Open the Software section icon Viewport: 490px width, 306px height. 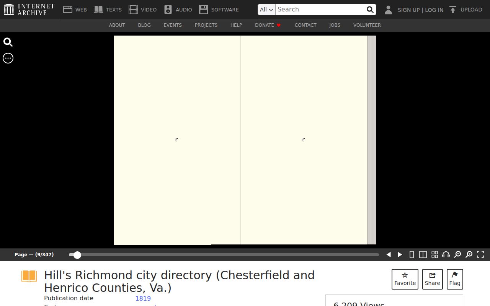click(x=204, y=10)
